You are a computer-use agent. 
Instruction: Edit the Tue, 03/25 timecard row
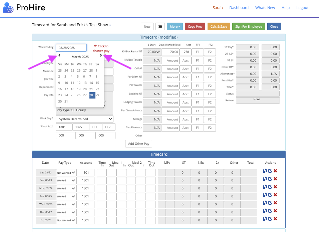click(270, 195)
